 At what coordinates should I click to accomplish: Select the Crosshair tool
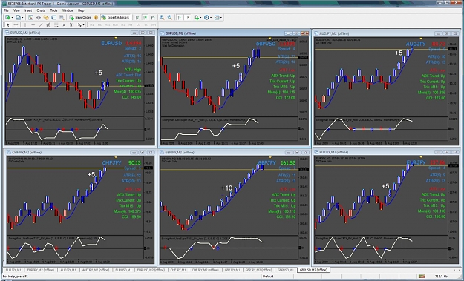[x=16, y=25]
